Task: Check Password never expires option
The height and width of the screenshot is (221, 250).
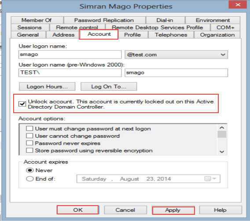Action: [29, 143]
